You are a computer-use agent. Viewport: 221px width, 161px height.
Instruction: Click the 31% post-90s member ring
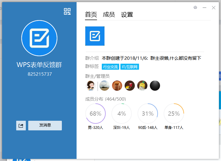click(148, 114)
